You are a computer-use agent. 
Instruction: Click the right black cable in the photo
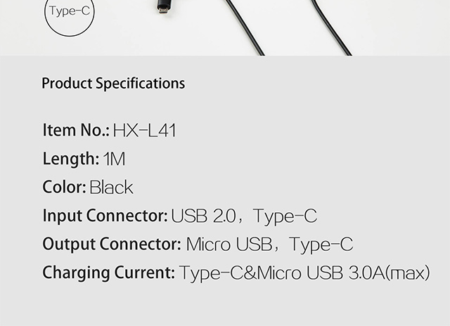331,27
